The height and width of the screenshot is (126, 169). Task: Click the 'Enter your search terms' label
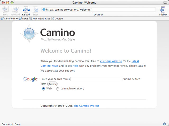tap(55, 79)
